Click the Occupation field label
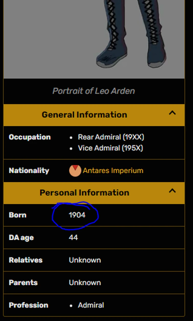This screenshot has width=193, height=321. coord(30,137)
